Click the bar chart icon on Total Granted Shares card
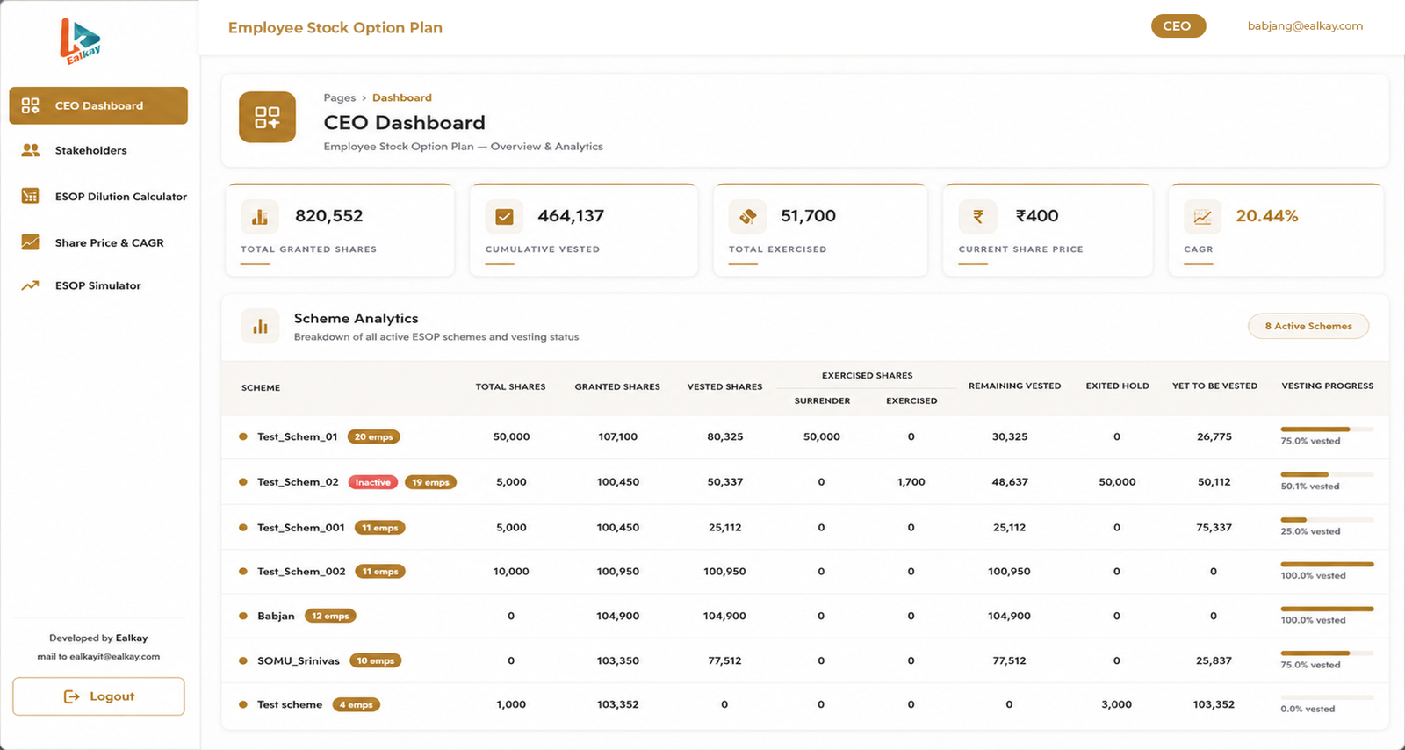 260,216
